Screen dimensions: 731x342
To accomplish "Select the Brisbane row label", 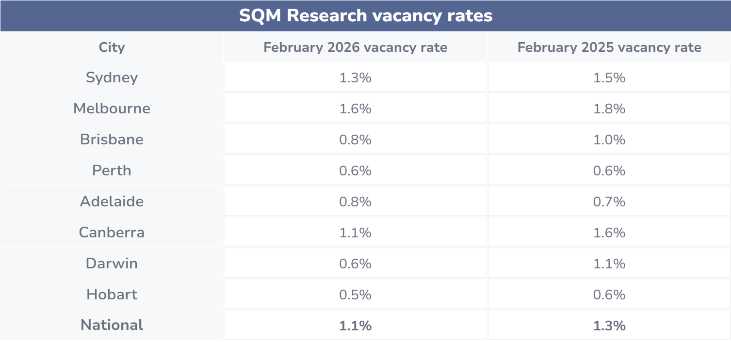I will 112,140.
